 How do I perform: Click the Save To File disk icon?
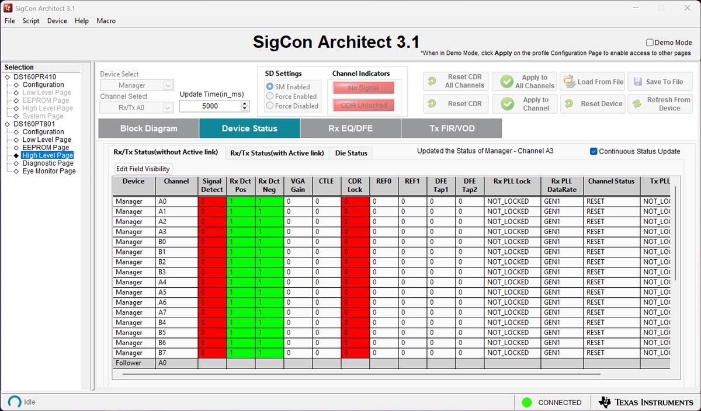coord(637,82)
